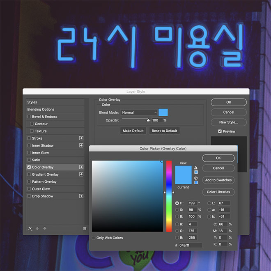Click the H hue value field 199
This screenshot has width=271, height=271.
click(x=192, y=203)
